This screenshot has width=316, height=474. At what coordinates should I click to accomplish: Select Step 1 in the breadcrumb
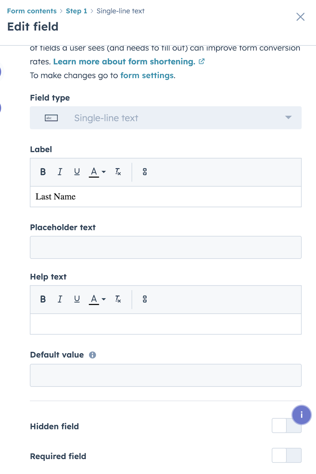[x=76, y=11]
